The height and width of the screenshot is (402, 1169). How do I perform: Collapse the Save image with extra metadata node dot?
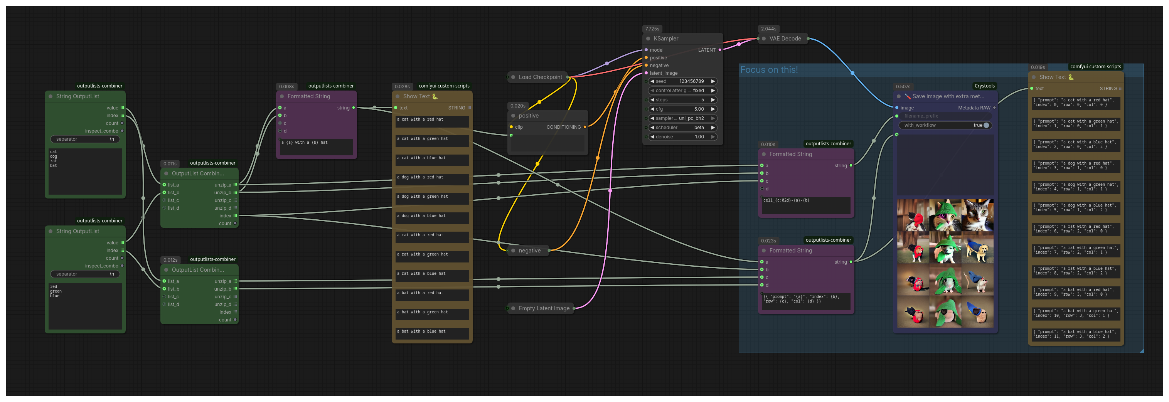pos(898,97)
